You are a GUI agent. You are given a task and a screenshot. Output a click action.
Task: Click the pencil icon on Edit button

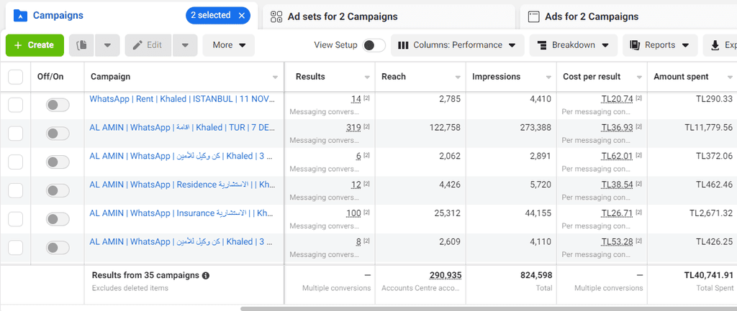(x=137, y=45)
